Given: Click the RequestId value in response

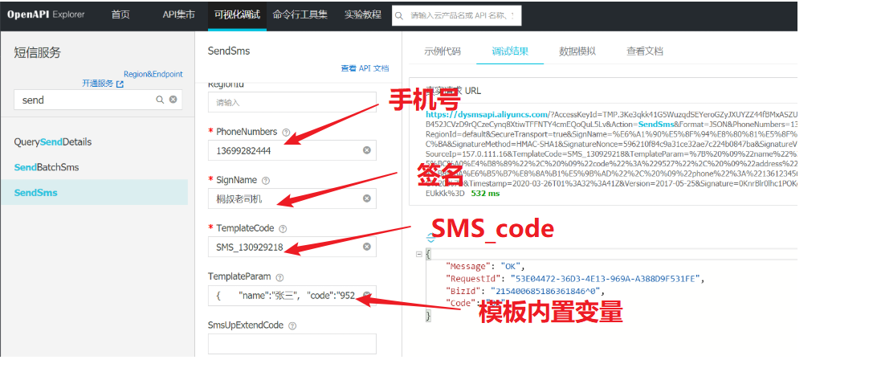Looking at the screenshot, I should 606,278.
